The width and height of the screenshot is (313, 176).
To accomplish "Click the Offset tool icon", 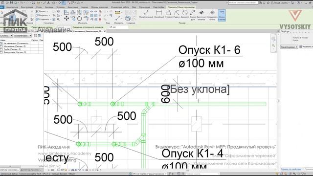I will [x=73, y=12].
